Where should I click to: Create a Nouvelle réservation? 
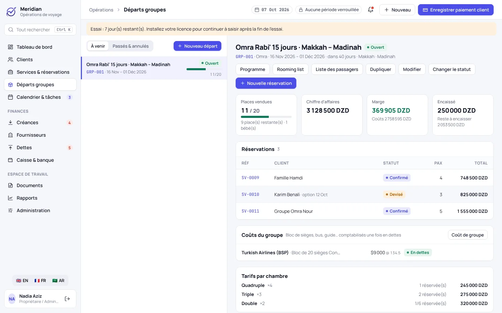click(266, 83)
